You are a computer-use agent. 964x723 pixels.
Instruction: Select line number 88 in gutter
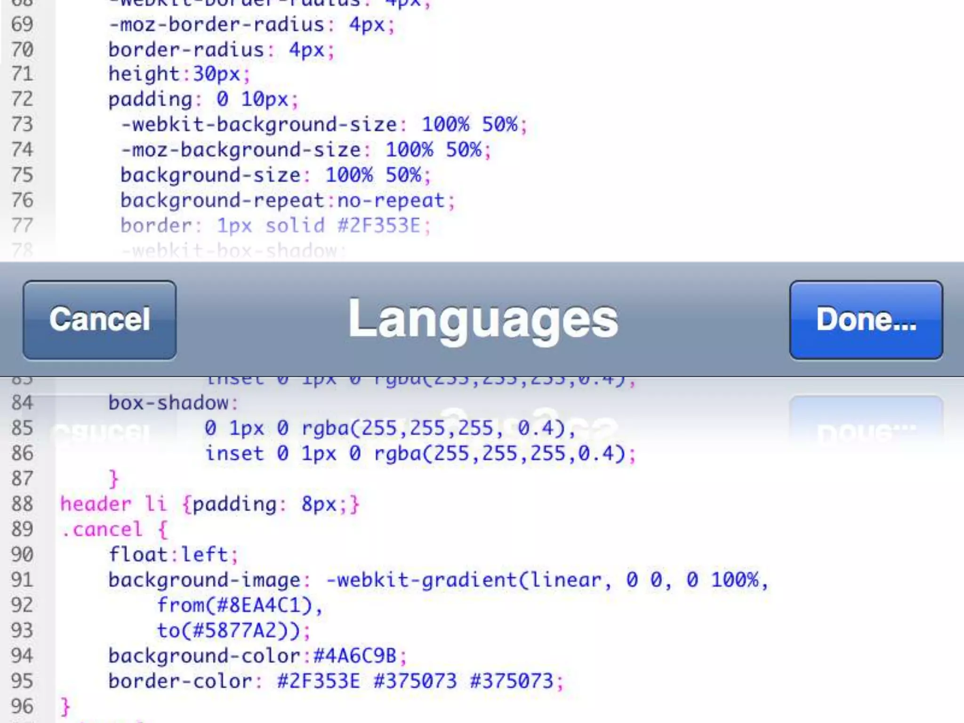(22, 504)
